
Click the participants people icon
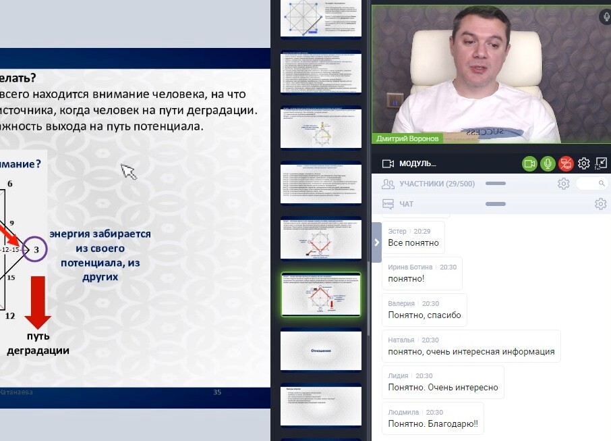[388, 184]
